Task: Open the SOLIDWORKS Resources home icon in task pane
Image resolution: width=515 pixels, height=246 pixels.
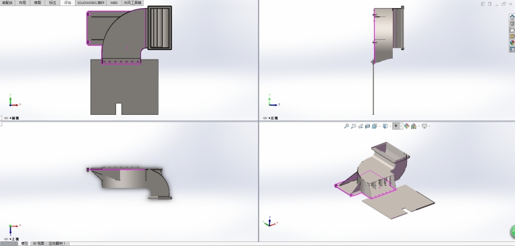Action: (x=512, y=17)
